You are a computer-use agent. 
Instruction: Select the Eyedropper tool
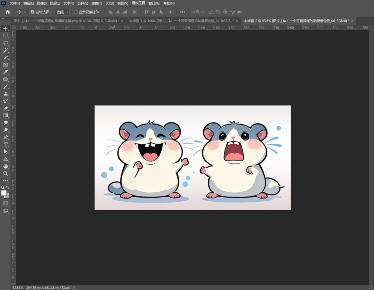coord(5,72)
